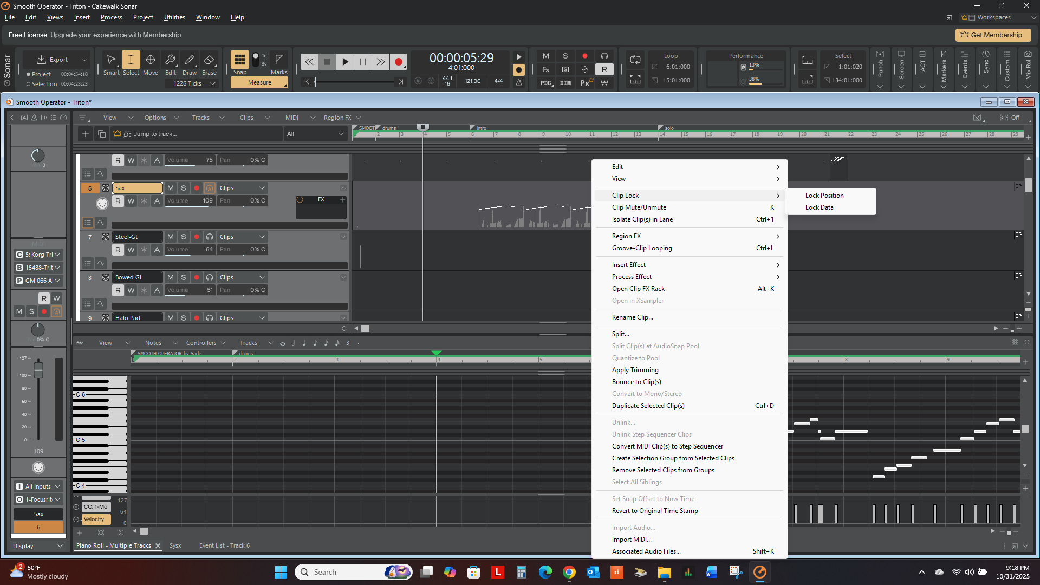The height and width of the screenshot is (585, 1040).
Task: Arm record on Bowed Gl track
Action: pyautogui.click(x=197, y=277)
